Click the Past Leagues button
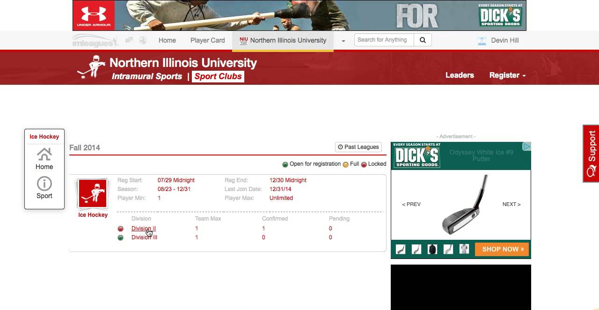 point(358,147)
